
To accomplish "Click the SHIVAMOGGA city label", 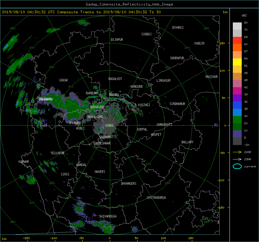I will point(108,216).
